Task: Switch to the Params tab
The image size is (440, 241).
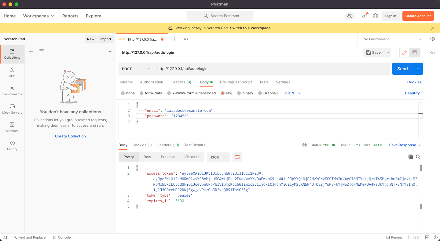Action: pyautogui.click(x=126, y=82)
